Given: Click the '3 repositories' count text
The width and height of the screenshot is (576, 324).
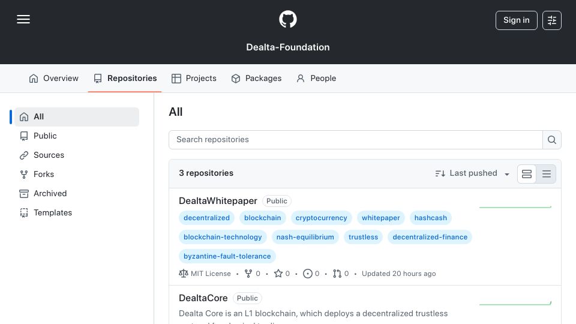Looking at the screenshot, I should point(206,173).
